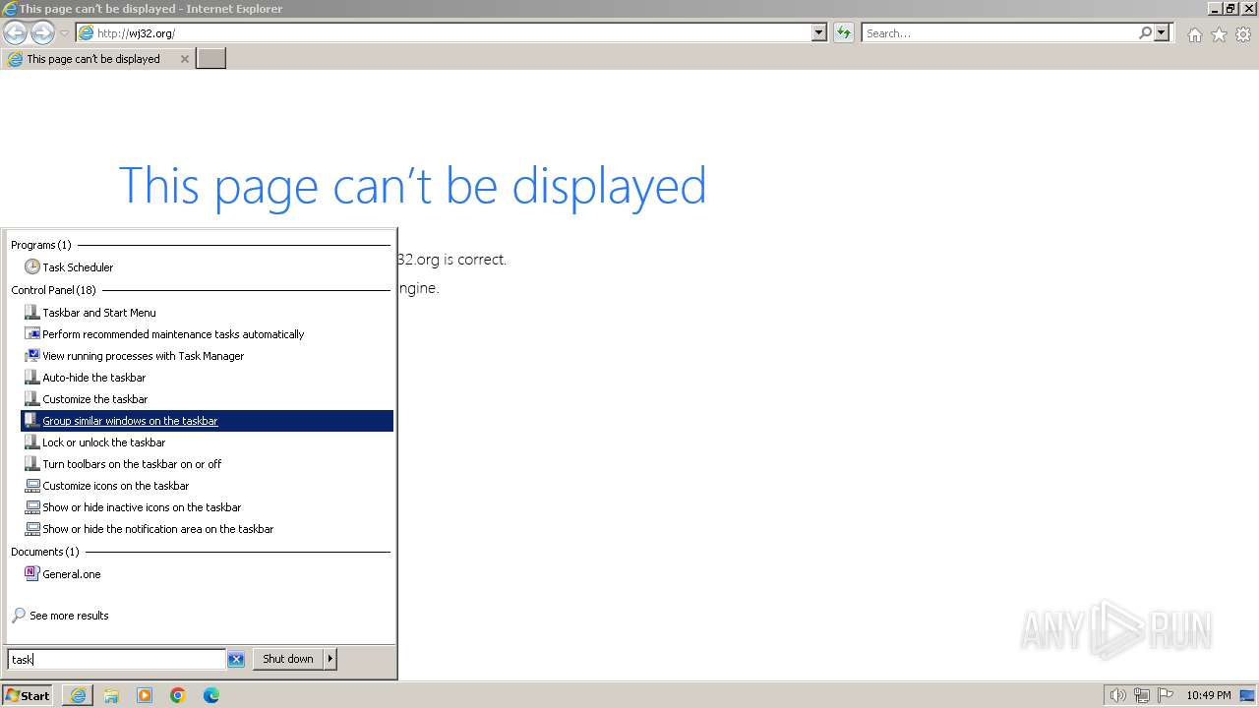Expand the Shut down options arrow
The image size is (1259, 708).
[x=330, y=659]
